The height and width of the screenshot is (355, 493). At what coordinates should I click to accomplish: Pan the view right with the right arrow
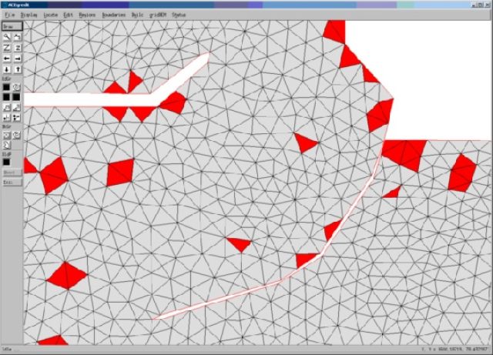pyautogui.click(x=16, y=58)
